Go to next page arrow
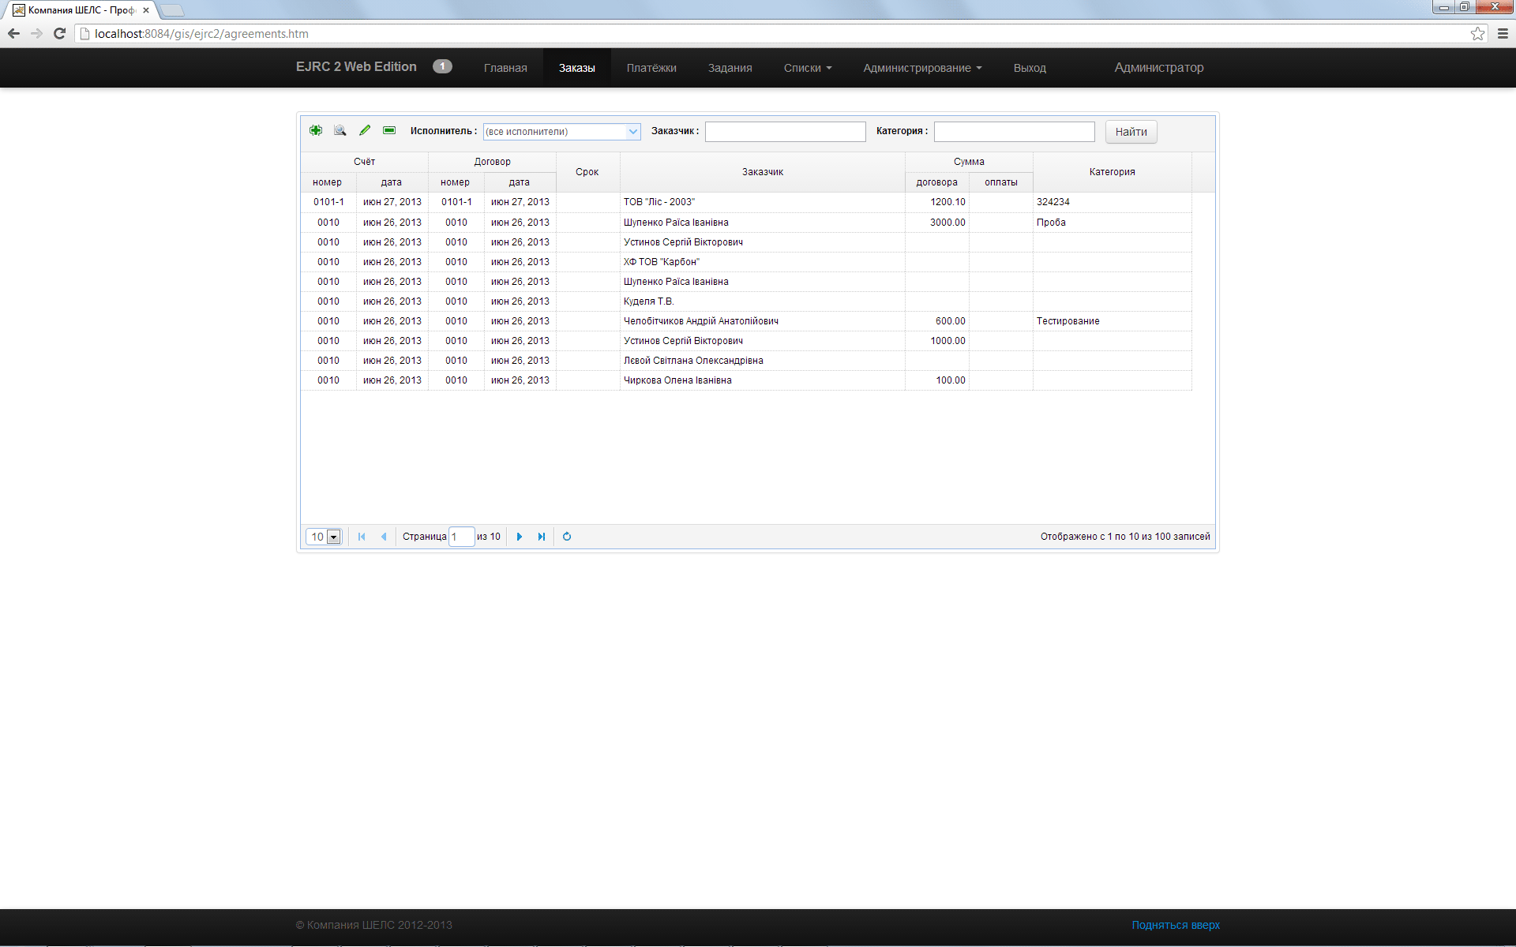 pyautogui.click(x=520, y=537)
